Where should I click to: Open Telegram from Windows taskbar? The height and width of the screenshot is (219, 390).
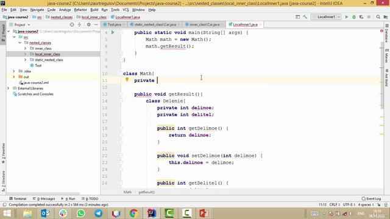(x=99, y=214)
